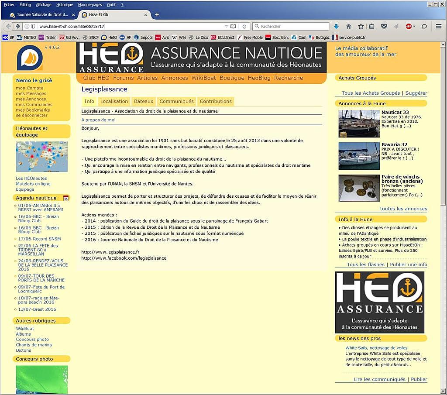Save page to Pocket

click(x=384, y=26)
